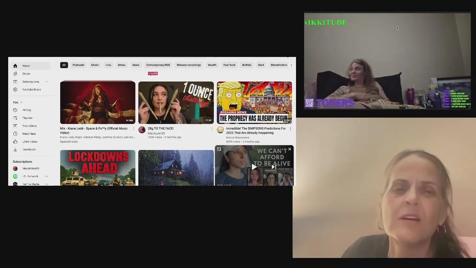Expand the miniplayer with the corner arrow icon
The width and height of the screenshot is (476, 268).
click(219, 149)
